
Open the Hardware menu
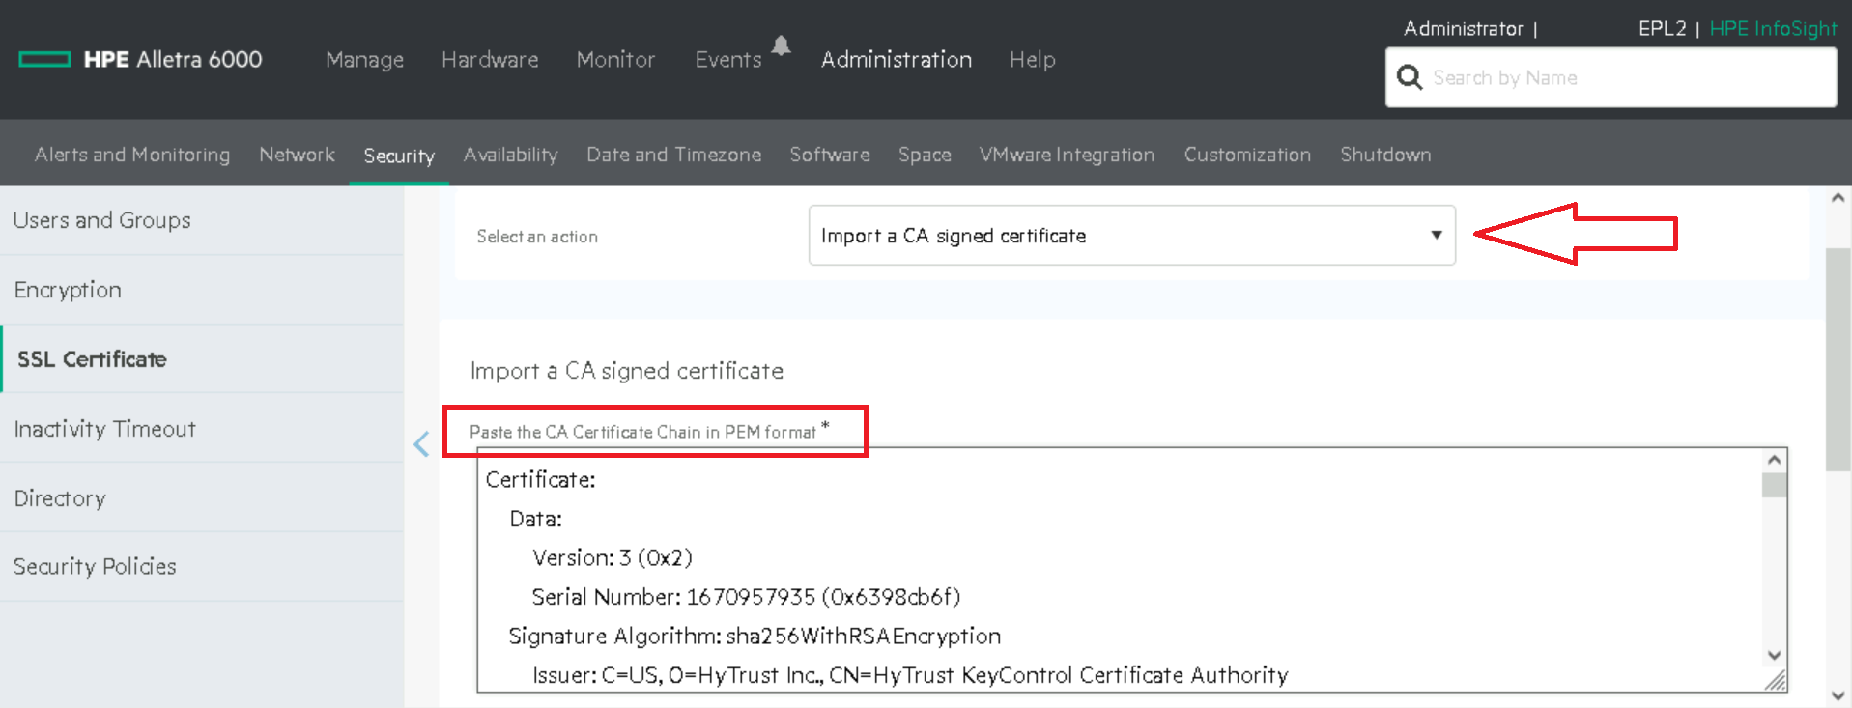click(x=490, y=60)
